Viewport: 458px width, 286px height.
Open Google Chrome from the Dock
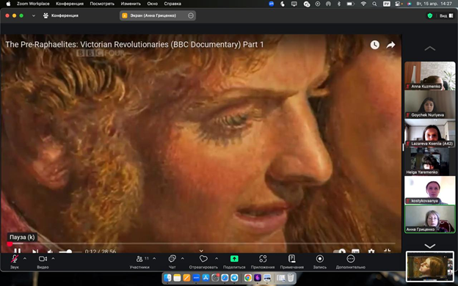click(x=248, y=278)
